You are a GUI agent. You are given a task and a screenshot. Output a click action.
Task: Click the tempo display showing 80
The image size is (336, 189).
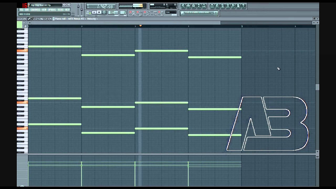coord(113,12)
